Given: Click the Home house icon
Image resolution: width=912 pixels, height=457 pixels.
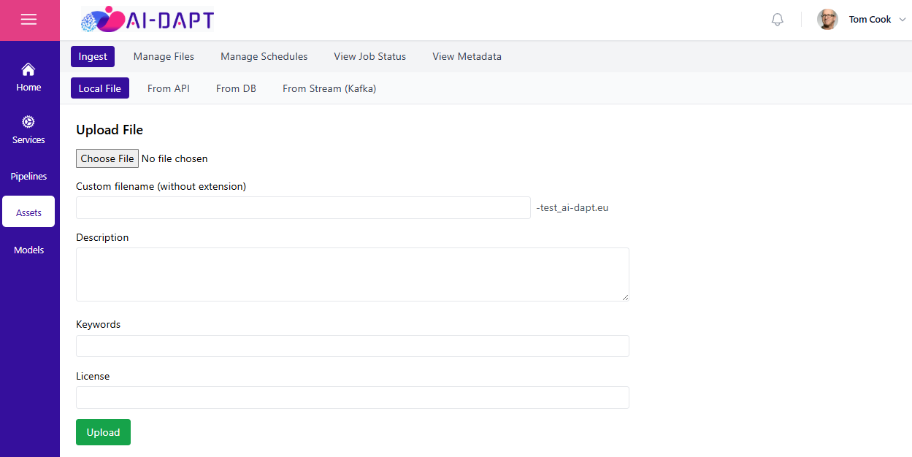Looking at the screenshot, I should pos(28,69).
